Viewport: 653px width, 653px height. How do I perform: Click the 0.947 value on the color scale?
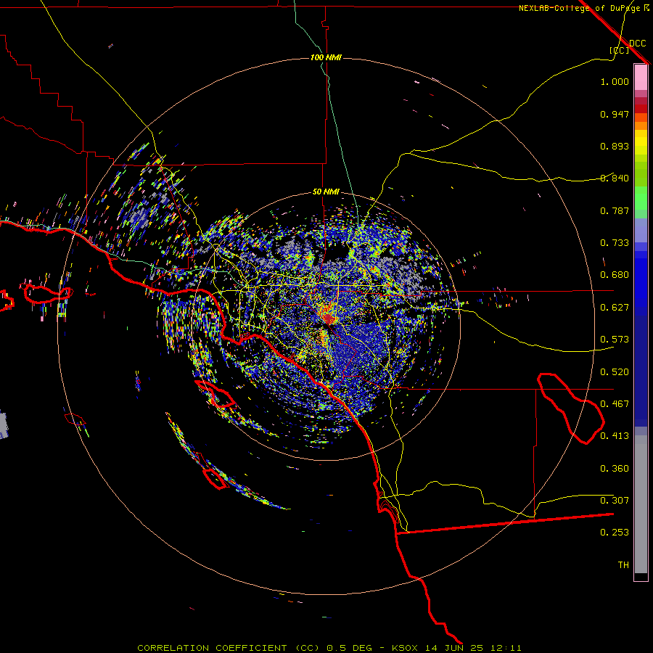point(615,114)
